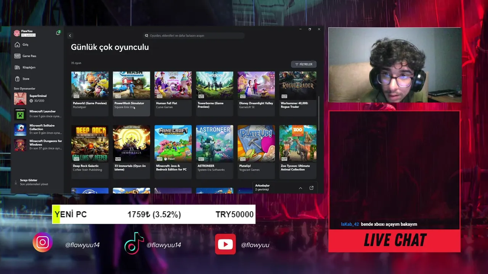Click the FlawYuu profile avatar

point(17,33)
